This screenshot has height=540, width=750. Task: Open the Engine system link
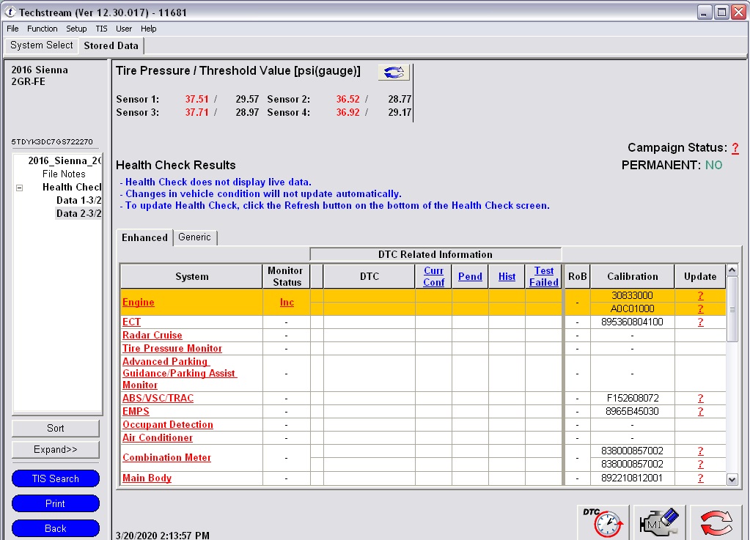[x=139, y=302]
